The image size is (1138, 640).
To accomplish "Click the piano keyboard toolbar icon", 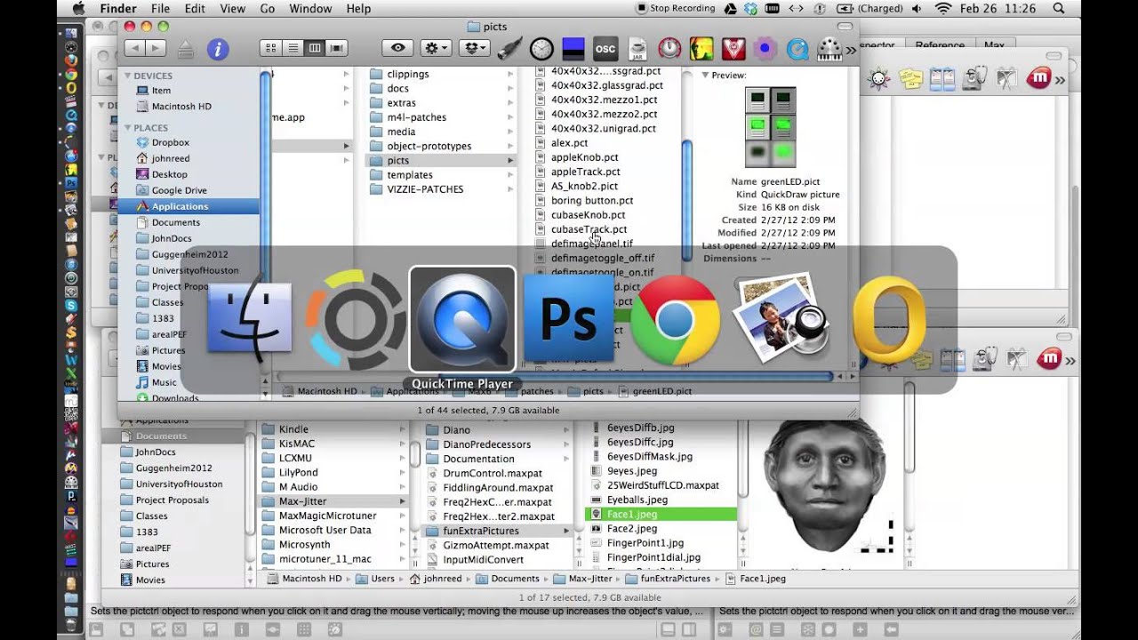I will pos(829,48).
